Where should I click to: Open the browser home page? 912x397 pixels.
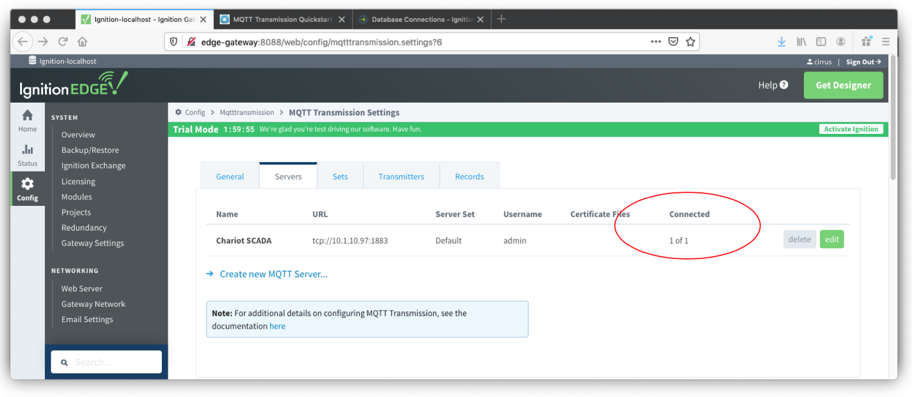83,42
